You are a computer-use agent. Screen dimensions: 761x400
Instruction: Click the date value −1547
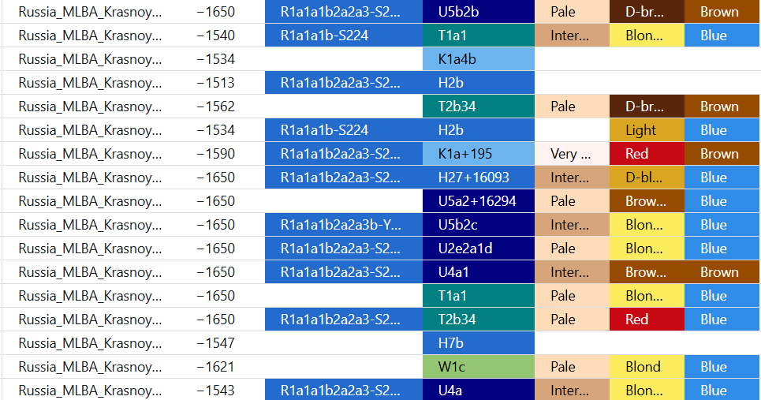coord(216,343)
